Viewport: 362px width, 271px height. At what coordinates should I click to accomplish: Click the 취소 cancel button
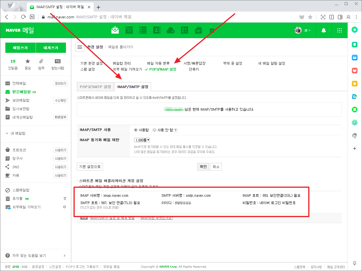click(x=216, y=167)
